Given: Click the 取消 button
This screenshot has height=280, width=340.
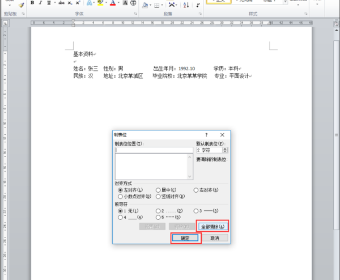Looking at the screenshot, I should [x=215, y=238].
